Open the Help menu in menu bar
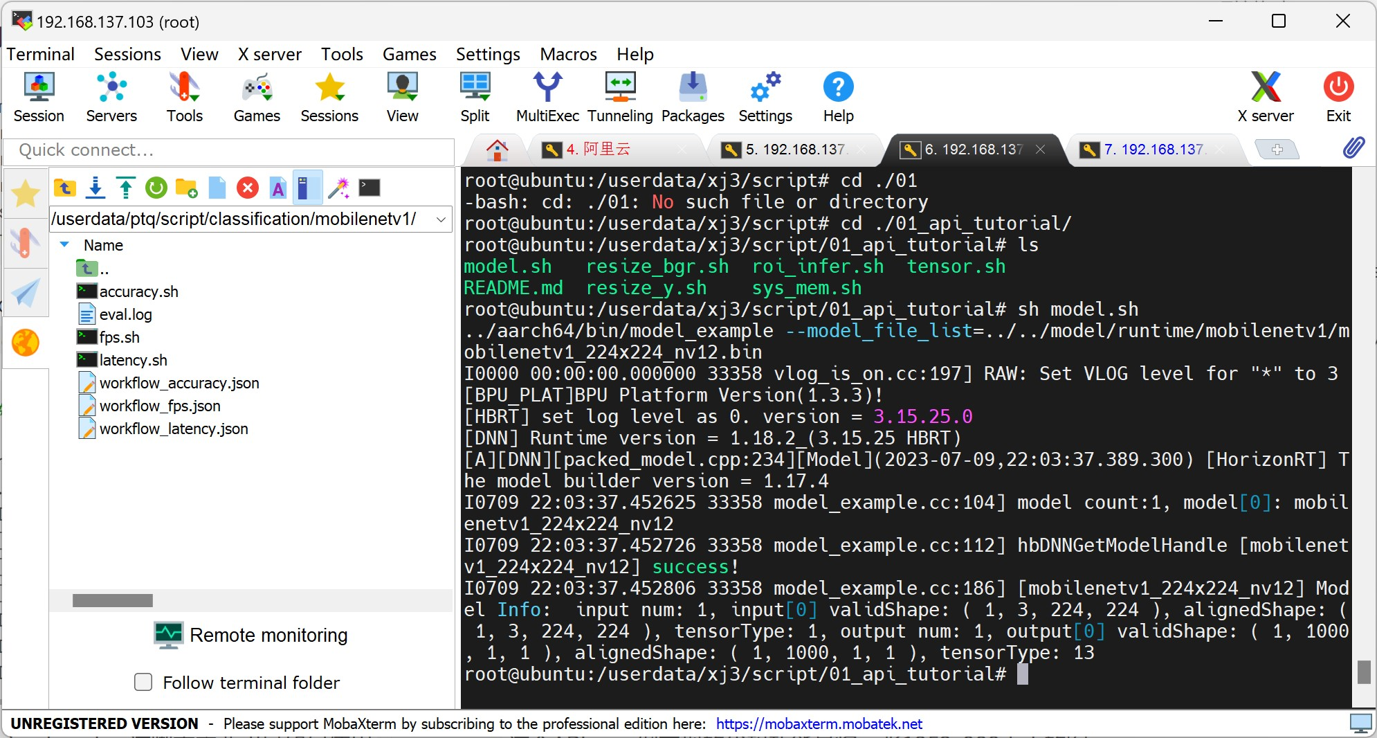The image size is (1377, 738). pyautogui.click(x=635, y=54)
